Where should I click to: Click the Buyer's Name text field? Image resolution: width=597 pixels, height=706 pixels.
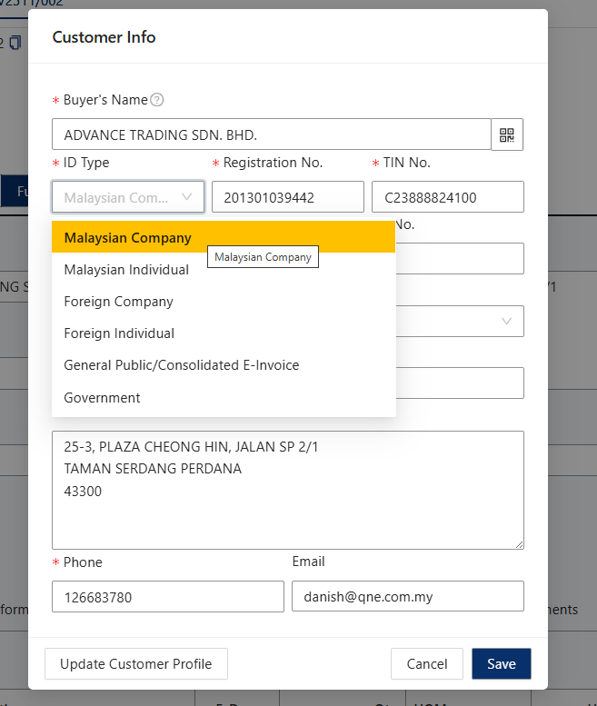271,135
